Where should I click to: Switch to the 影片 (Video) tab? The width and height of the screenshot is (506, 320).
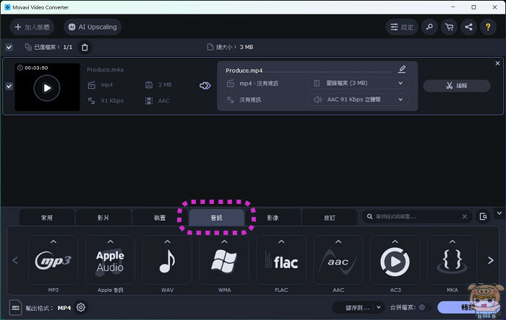pyautogui.click(x=103, y=218)
